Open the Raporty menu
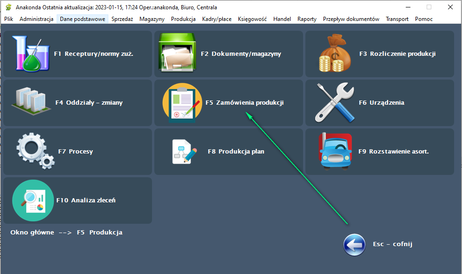462x274 pixels. [307, 19]
